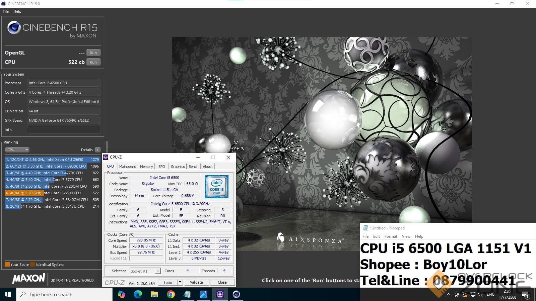Open the Ranking CPU dropdown
This screenshot has width=536, height=301.
(x=17, y=150)
